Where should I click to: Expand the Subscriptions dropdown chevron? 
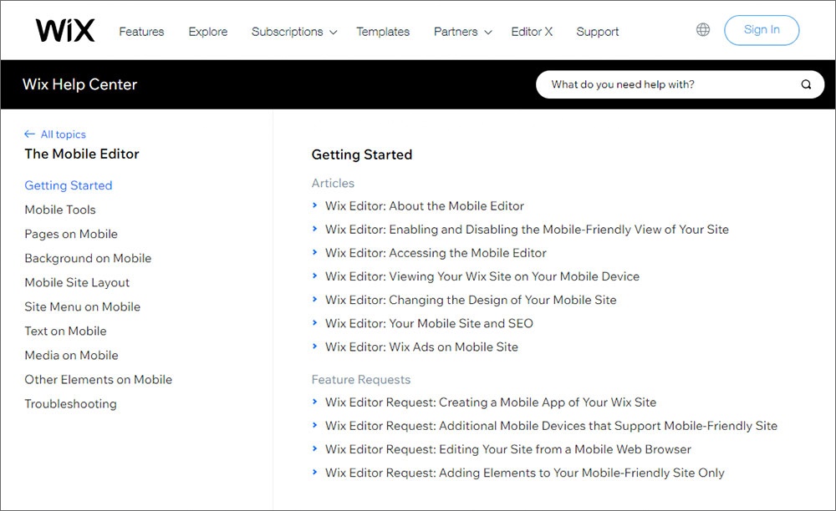tap(334, 33)
